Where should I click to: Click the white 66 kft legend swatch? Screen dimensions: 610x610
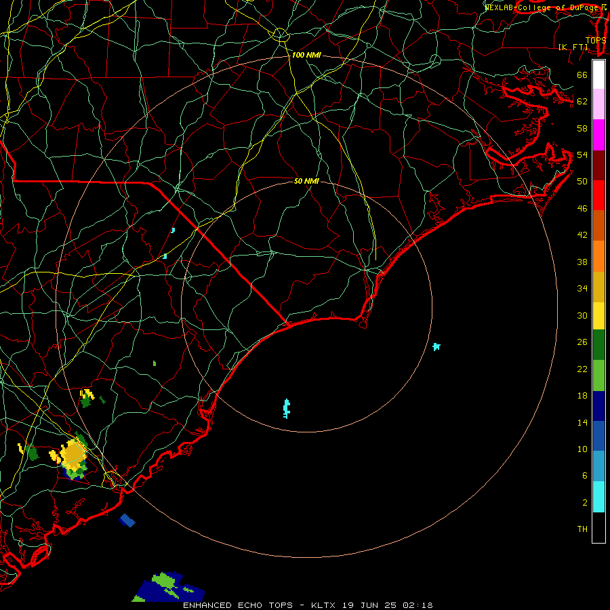tap(598, 75)
